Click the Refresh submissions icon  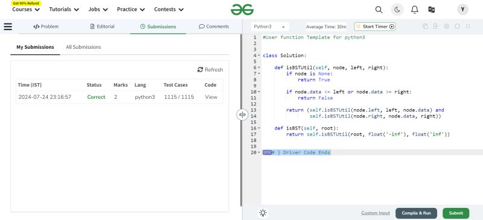pos(200,70)
